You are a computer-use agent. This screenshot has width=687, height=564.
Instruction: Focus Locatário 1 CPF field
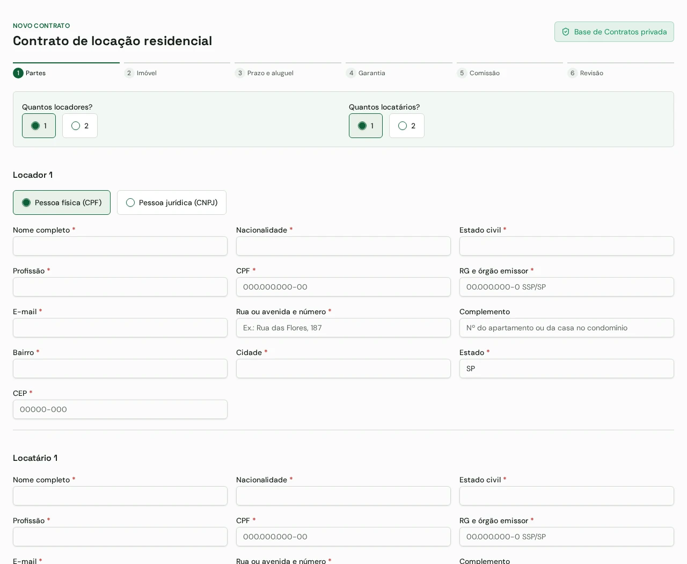(343, 537)
